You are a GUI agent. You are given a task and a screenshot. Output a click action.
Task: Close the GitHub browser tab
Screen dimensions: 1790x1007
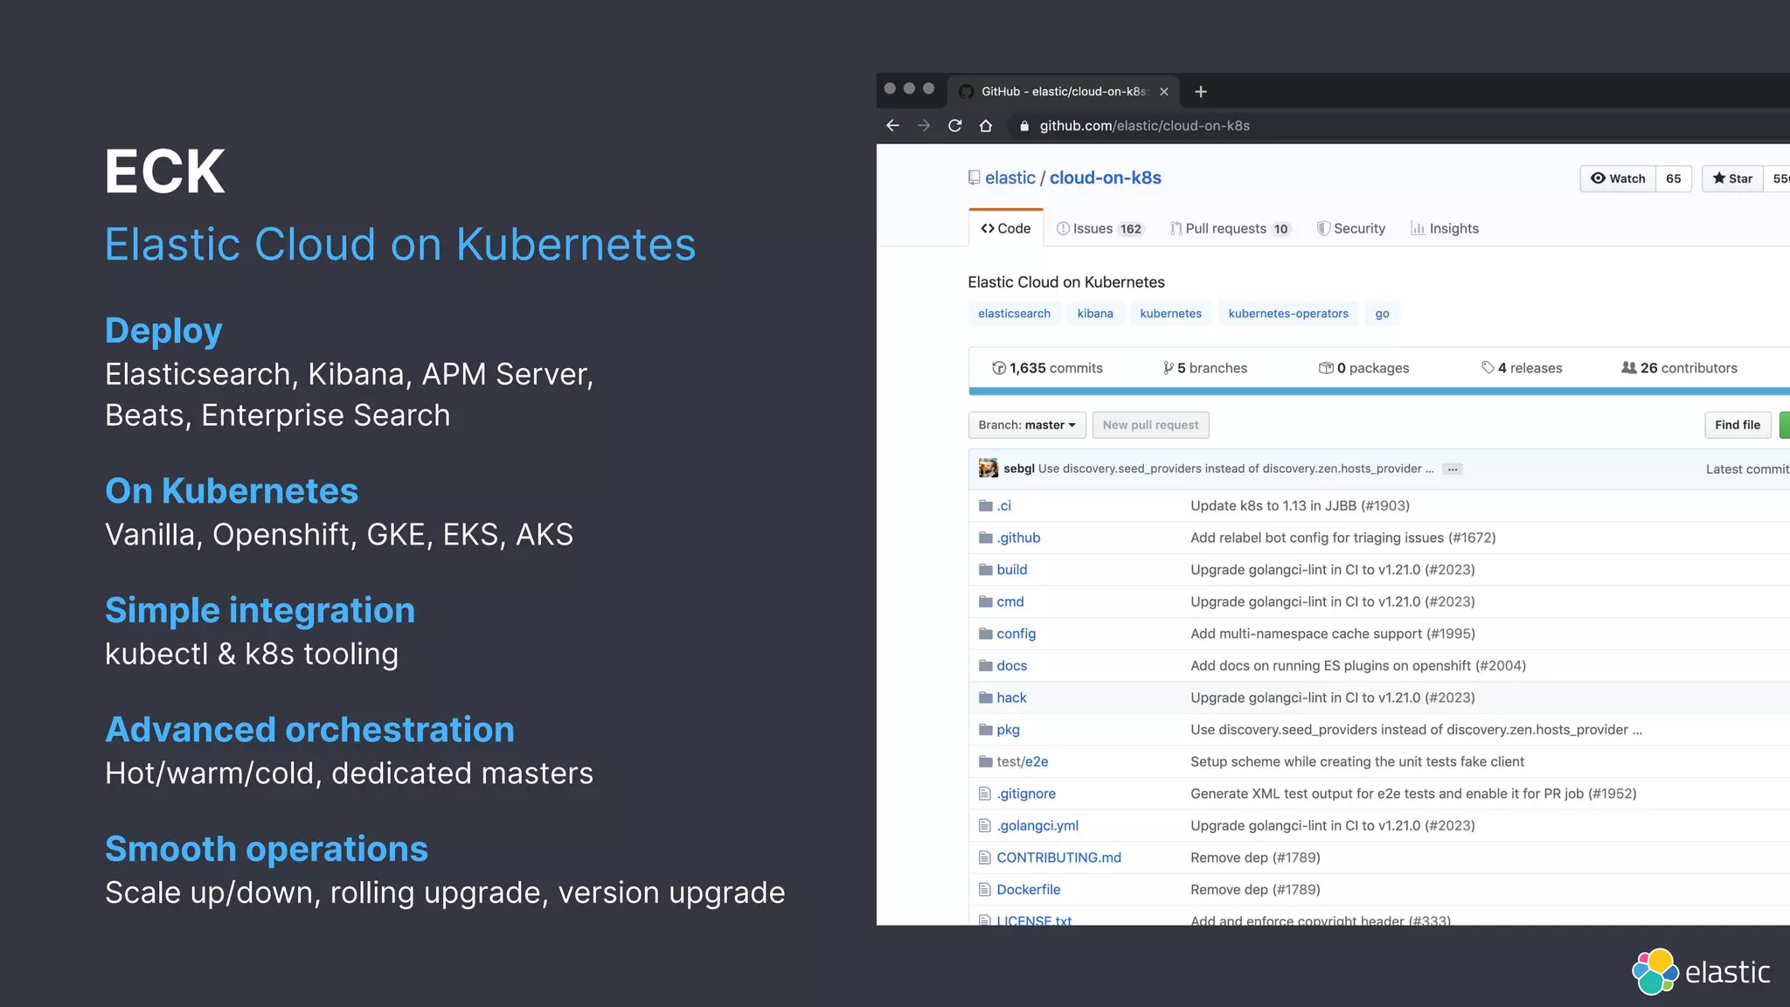[x=1164, y=92]
